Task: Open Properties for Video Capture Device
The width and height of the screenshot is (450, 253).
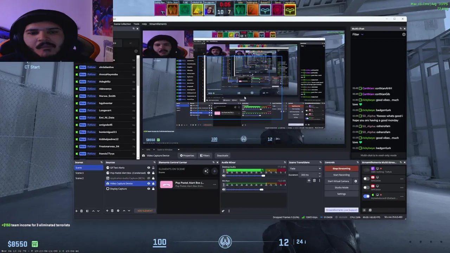Action: pyautogui.click(x=187, y=156)
